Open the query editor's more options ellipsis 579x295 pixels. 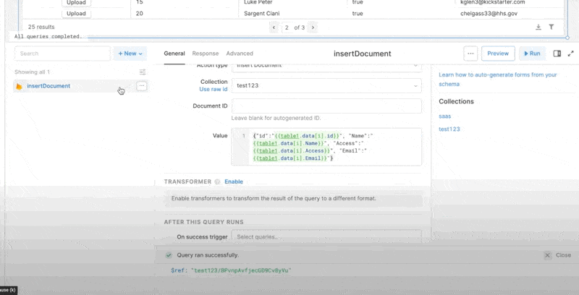pyautogui.click(x=470, y=54)
